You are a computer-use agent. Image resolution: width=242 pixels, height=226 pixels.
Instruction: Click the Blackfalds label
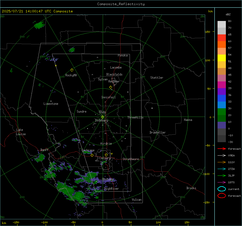tap(114, 74)
